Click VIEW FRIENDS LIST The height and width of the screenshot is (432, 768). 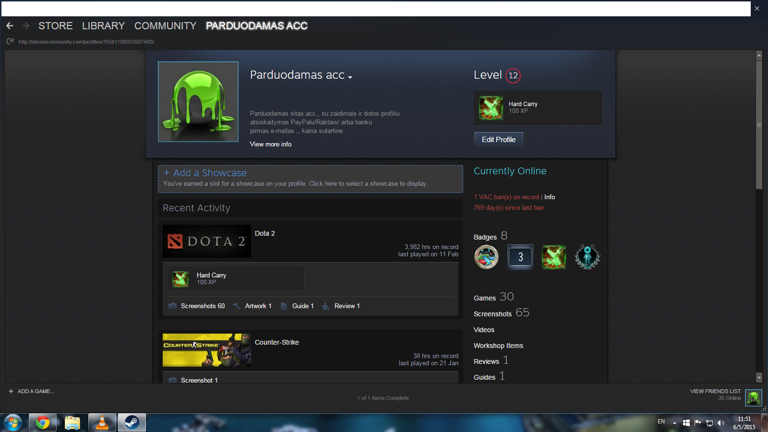715,391
